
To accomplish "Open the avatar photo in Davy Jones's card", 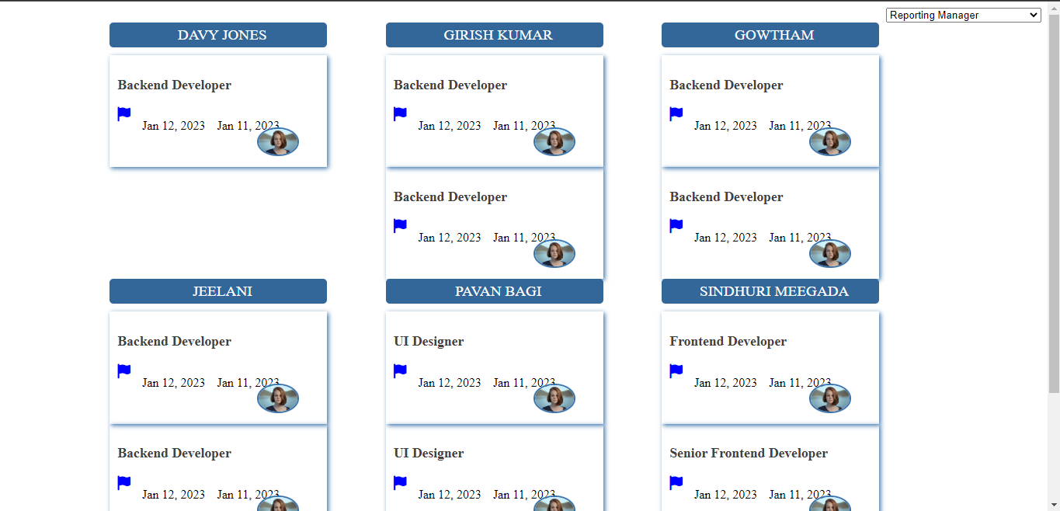I will tap(278, 142).
